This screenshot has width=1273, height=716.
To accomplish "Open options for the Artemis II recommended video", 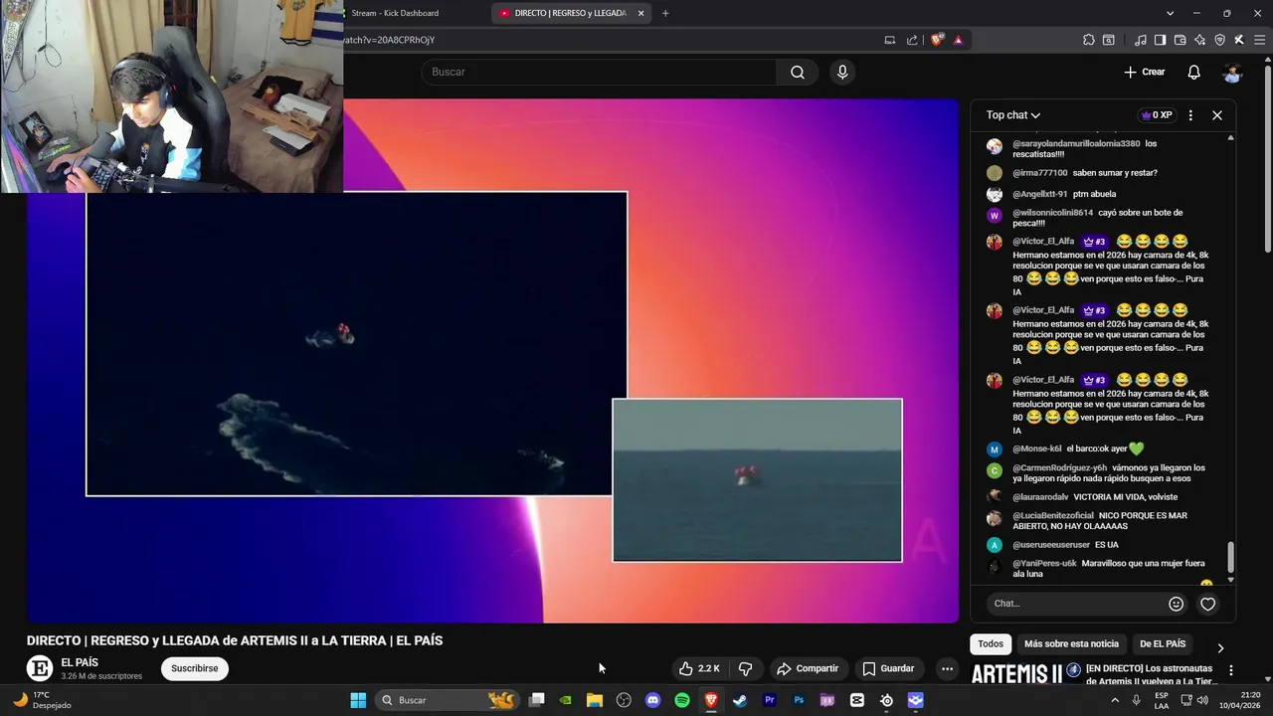I will pos(1230,670).
